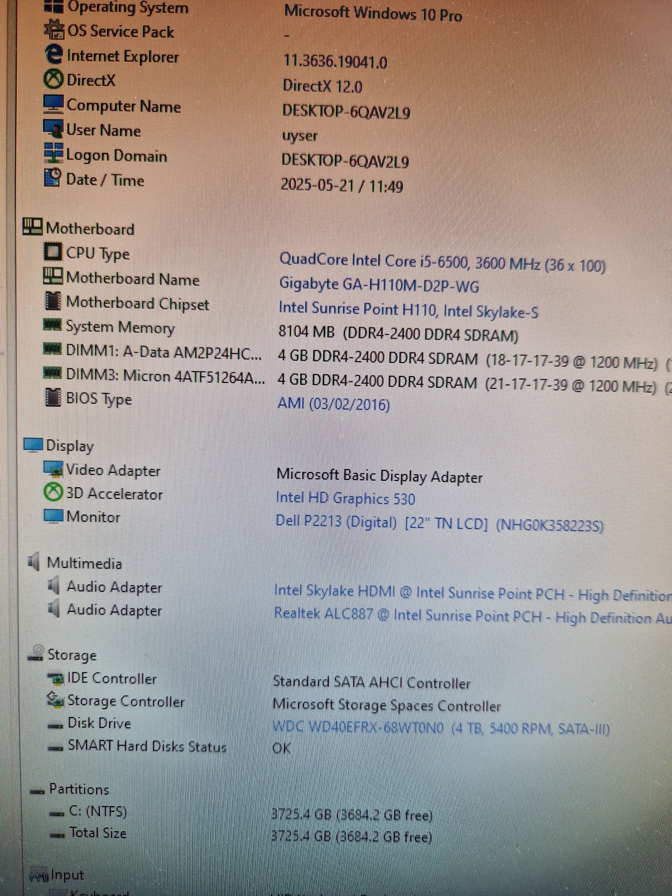Click the Motherboard Name row icon
The height and width of the screenshot is (896, 672).
[x=53, y=276]
